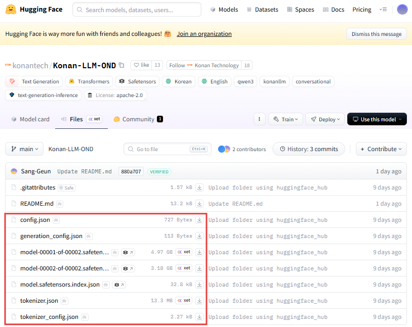Open commit hash 880a707
Viewport: 412px width, 327px height.
click(131, 172)
